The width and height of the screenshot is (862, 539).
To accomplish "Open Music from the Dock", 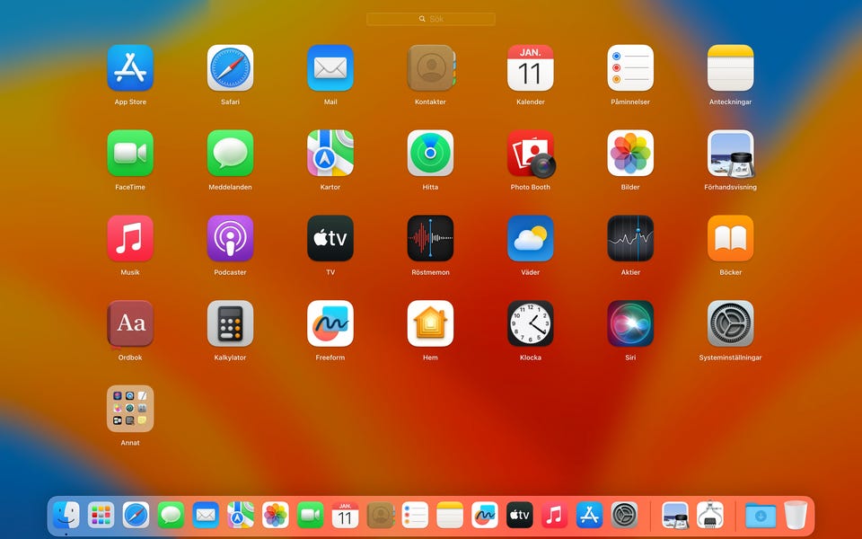I will pyautogui.click(x=555, y=516).
